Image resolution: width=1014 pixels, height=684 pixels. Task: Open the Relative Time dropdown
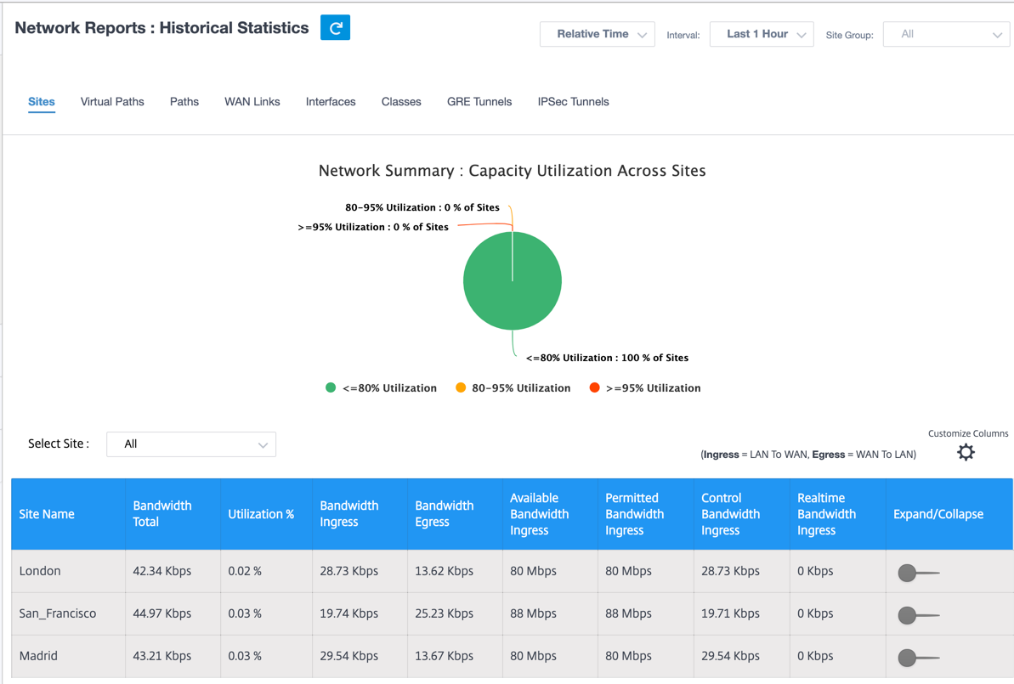[597, 34]
